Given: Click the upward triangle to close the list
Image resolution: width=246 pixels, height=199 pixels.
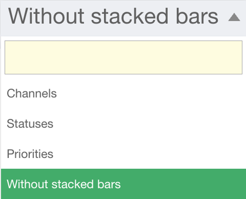Looking at the screenshot, I should coord(234,17).
